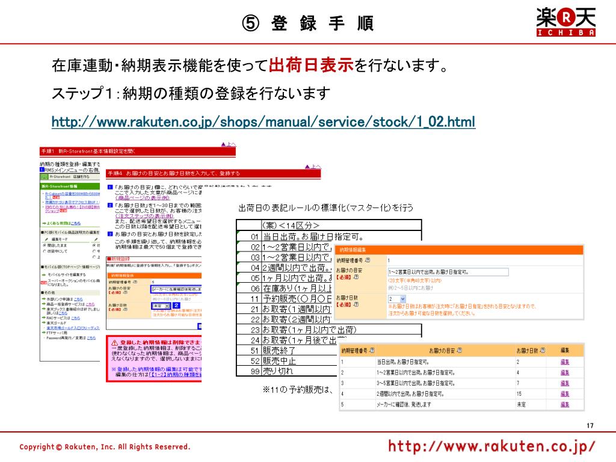Click the 楽天市場ゴールド入口 link

(x=73, y=328)
